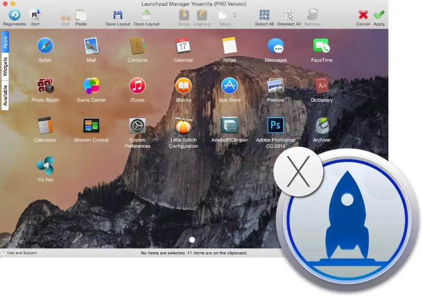Image resolution: width=422 pixels, height=296 pixels.
Task: Select the Messages app icon
Action: (275, 46)
